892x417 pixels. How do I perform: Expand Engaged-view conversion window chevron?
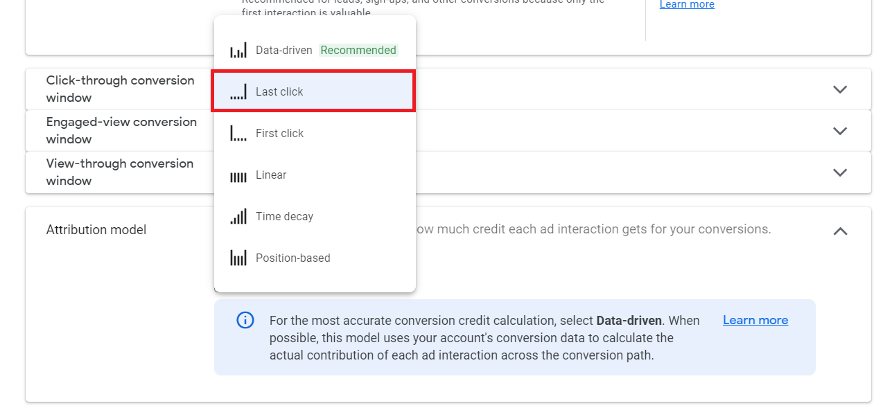tap(840, 131)
